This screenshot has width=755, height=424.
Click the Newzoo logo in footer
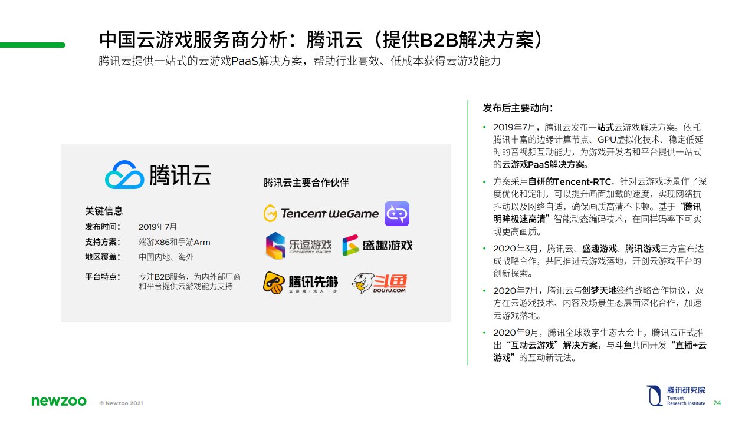coord(59,401)
